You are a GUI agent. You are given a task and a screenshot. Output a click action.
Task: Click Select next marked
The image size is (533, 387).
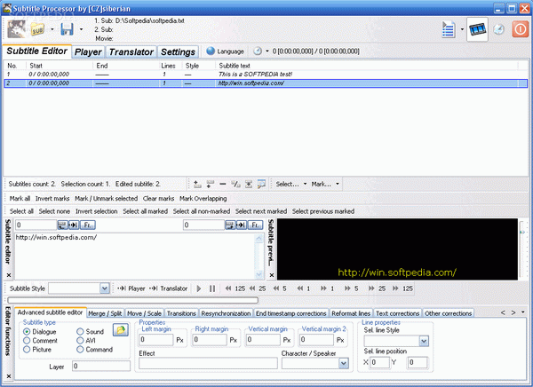pos(261,211)
